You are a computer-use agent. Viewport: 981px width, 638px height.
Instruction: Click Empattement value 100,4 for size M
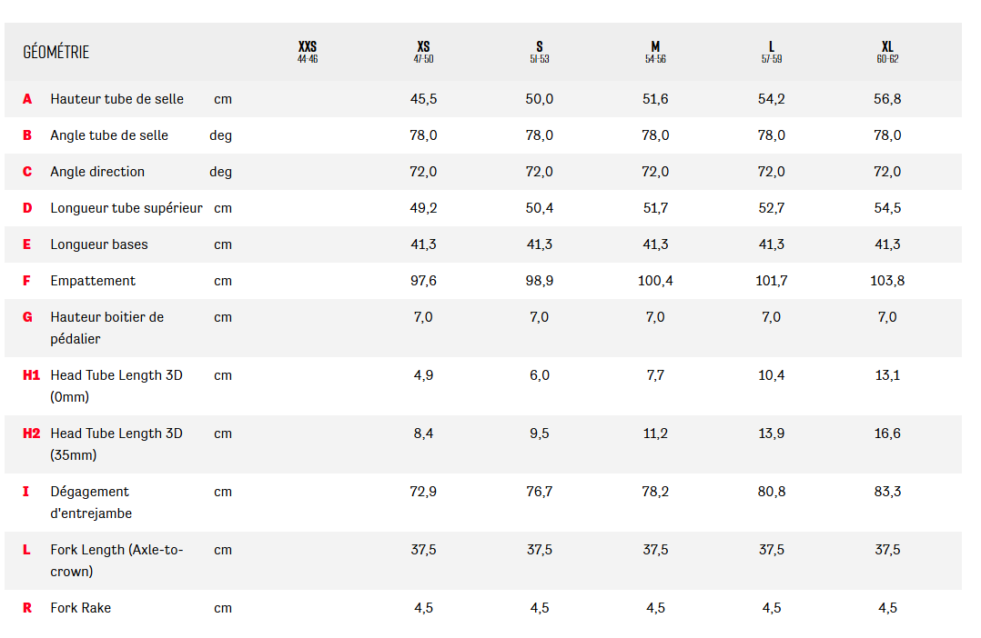(655, 281)
